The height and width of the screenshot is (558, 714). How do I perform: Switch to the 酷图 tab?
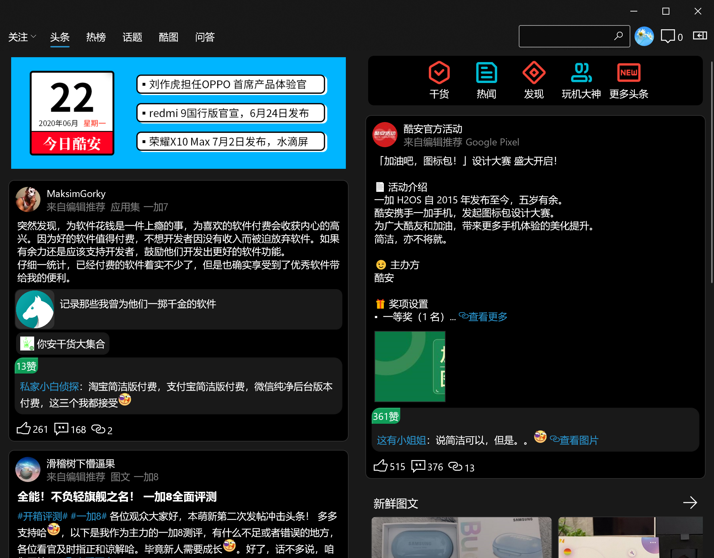click(168, 37)
